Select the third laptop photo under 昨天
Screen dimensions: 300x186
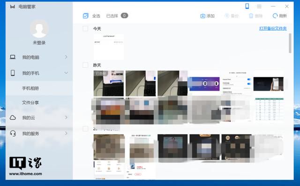tap(172, 83)
